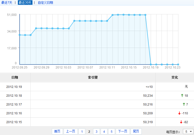Open the 自定义日期 date range option
194x135 pixels.
click(45, 3)
